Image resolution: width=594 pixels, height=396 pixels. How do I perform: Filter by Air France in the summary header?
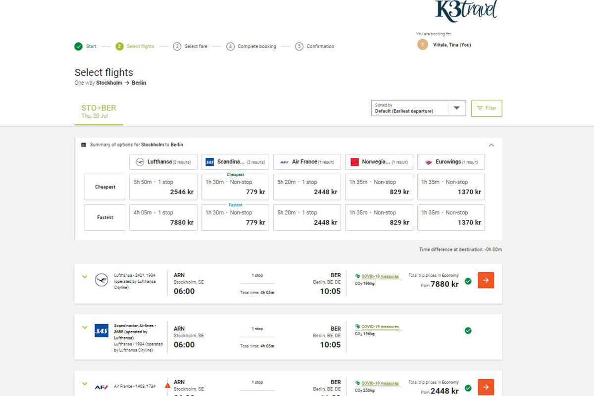click(x=307, y=162)
